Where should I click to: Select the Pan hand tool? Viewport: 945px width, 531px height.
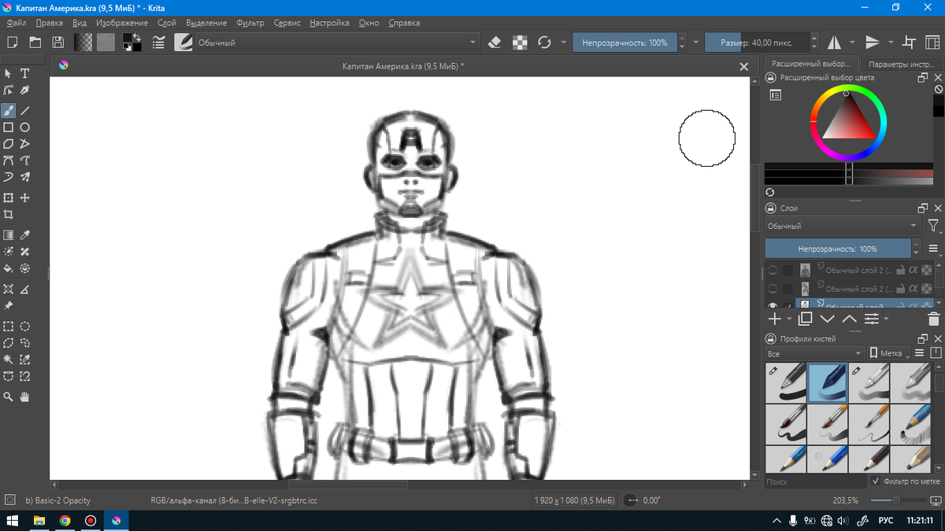[25, 396]
